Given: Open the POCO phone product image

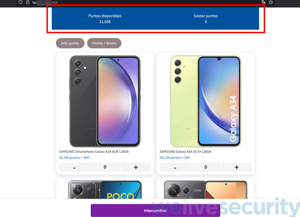Looking at the screenshot, I should click(105, 189).
